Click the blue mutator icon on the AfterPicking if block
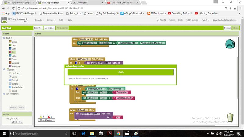 [x=76, y=63]
